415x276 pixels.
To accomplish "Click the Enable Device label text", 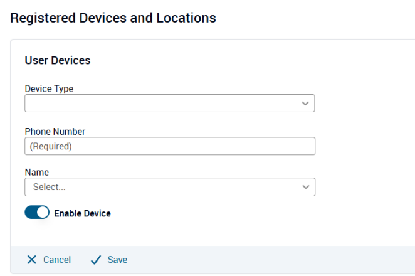I will pos(82,213).
